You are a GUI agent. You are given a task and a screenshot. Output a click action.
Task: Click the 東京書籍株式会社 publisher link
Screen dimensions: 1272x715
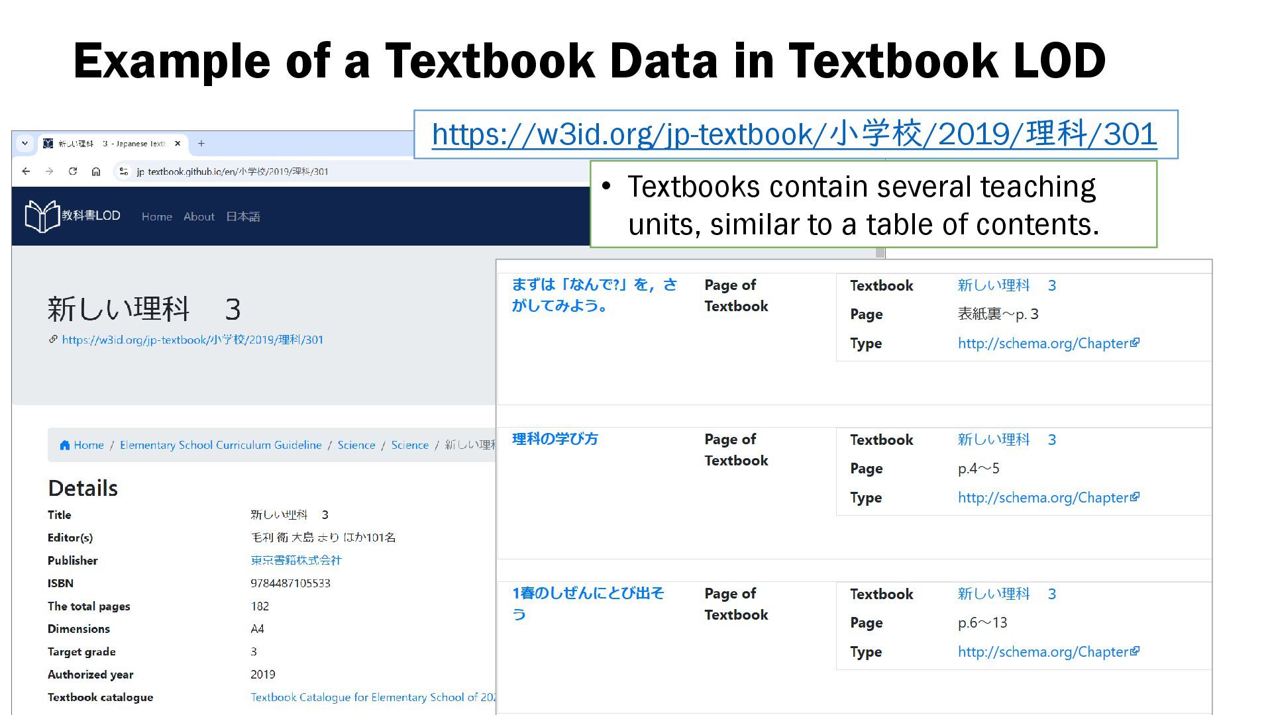[x=295, y=560]
